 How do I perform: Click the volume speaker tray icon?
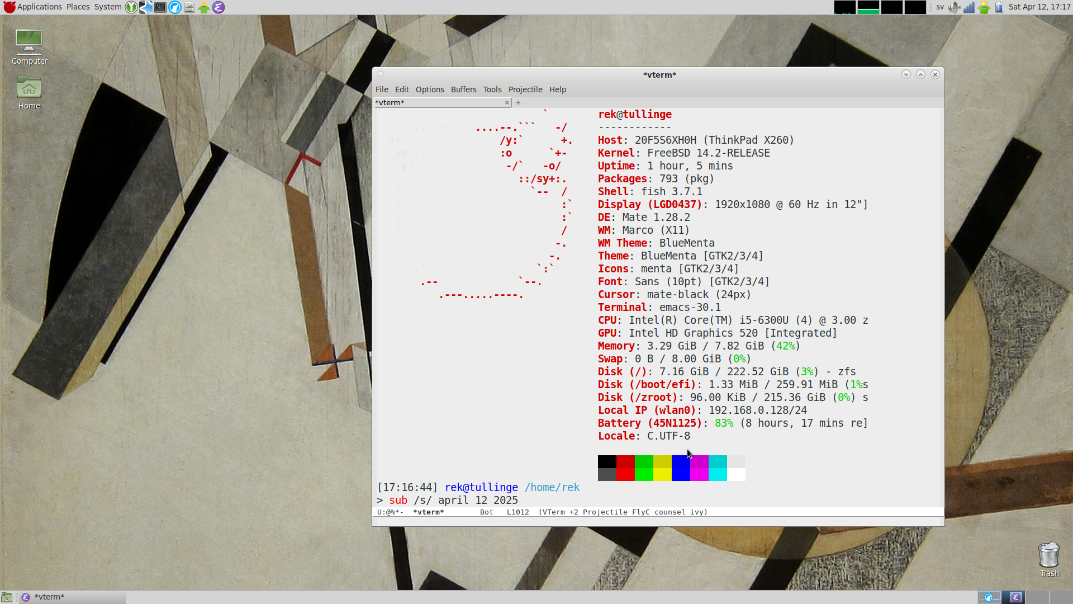coord(954,7)
